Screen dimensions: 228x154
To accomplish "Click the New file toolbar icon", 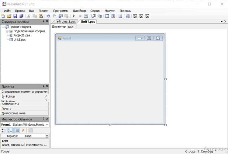I will 3,16.
